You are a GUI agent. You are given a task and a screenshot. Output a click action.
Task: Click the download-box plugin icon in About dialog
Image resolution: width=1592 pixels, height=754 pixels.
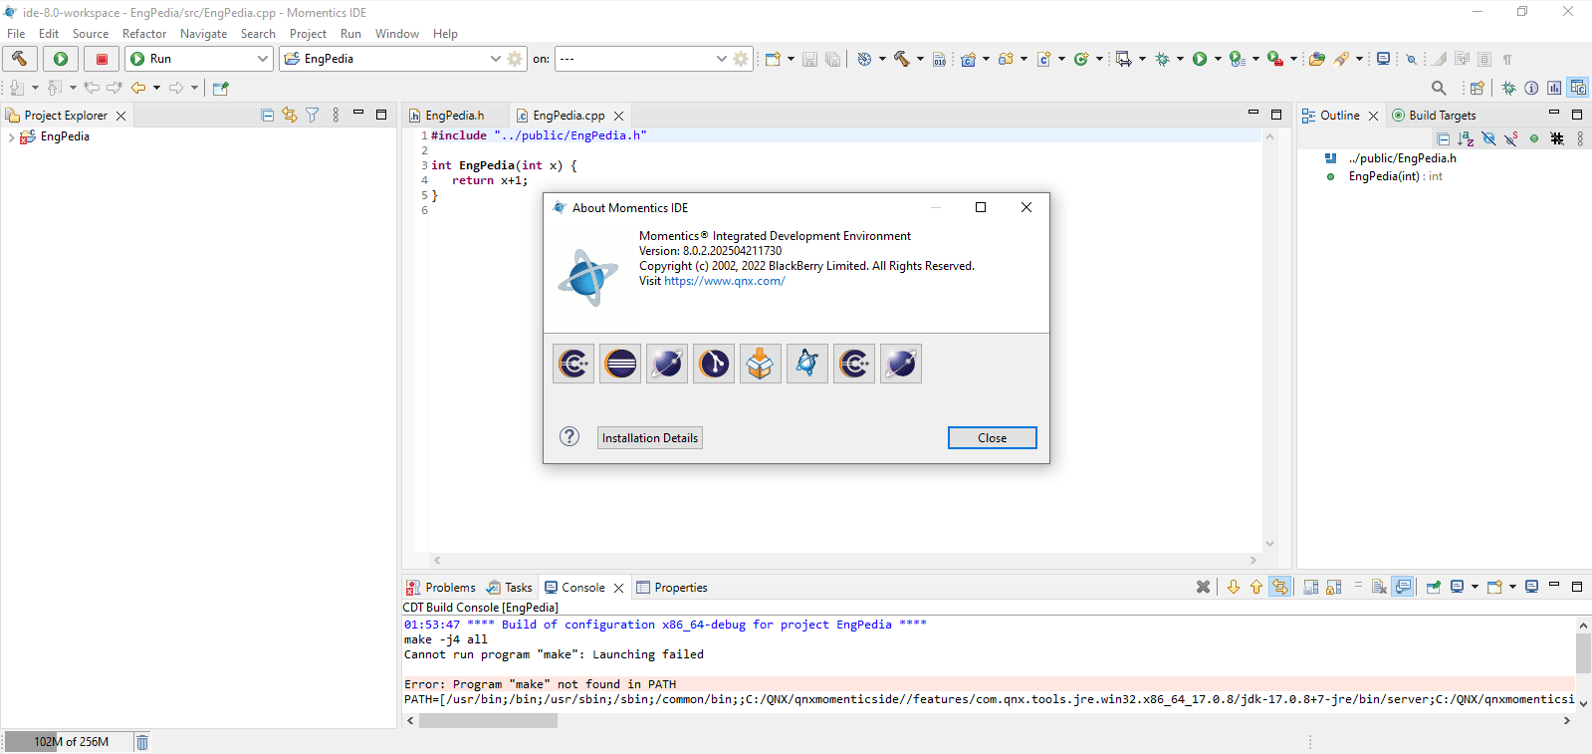(x=761, y=364)
